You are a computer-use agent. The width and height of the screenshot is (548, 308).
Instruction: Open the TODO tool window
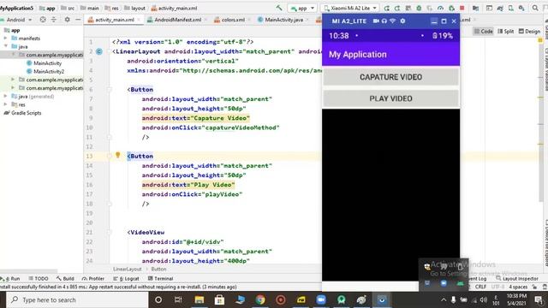[x=39, y=279]
